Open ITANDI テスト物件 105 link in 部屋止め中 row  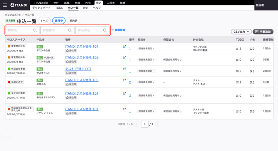(82, 80)
